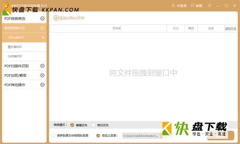240x144 pixels.
Task: Close the PDF converter window
Action: coord(234,6)
